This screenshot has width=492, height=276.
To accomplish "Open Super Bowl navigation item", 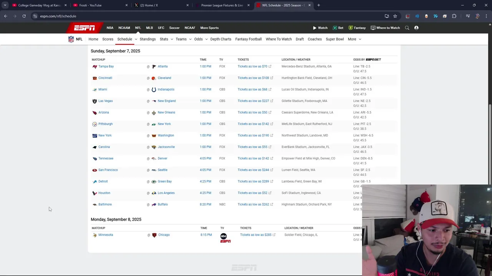I will click(x=335, y=39).
